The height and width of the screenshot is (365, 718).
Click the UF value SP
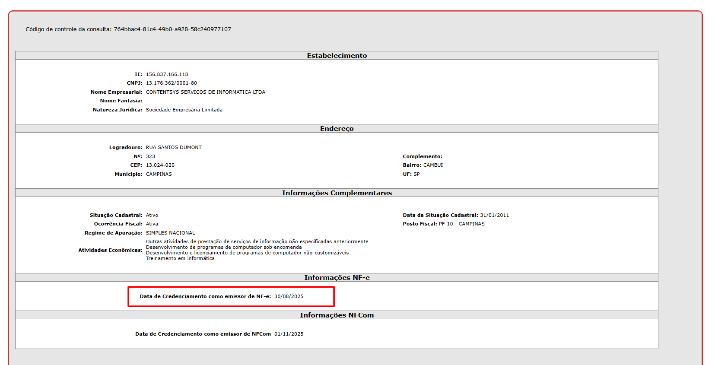click(416, 174)
